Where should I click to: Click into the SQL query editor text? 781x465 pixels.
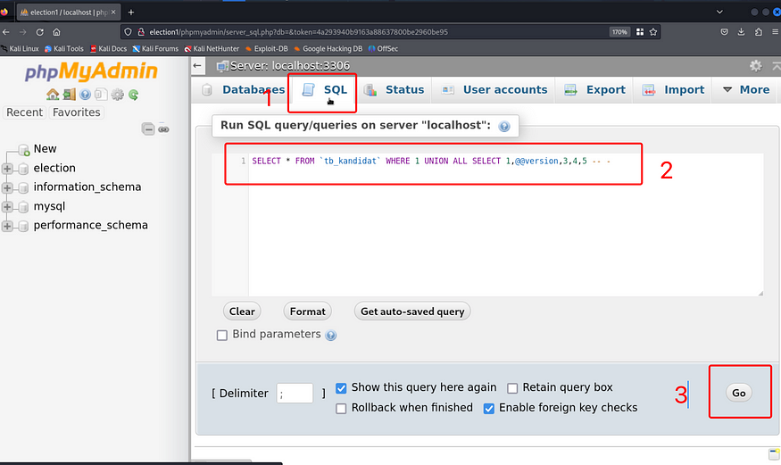coord(431,161)
